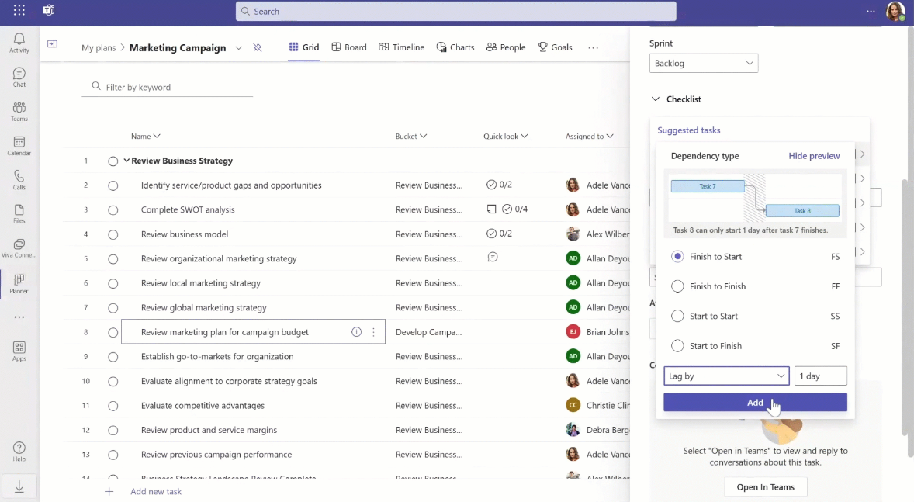
Task: Open the Calendar app icon
Action: (19, 145)
